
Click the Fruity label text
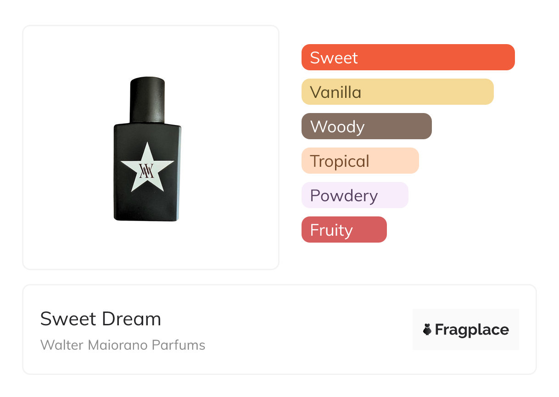point(331,230)
